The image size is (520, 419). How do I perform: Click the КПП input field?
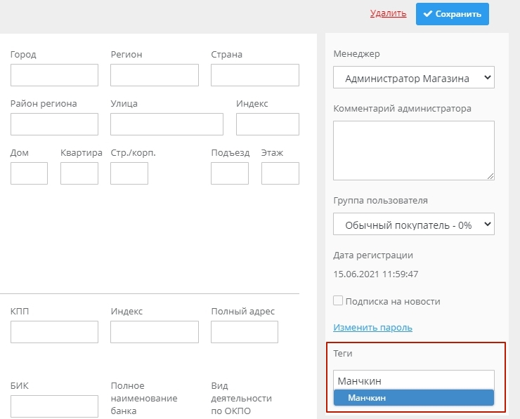[54, 332]
